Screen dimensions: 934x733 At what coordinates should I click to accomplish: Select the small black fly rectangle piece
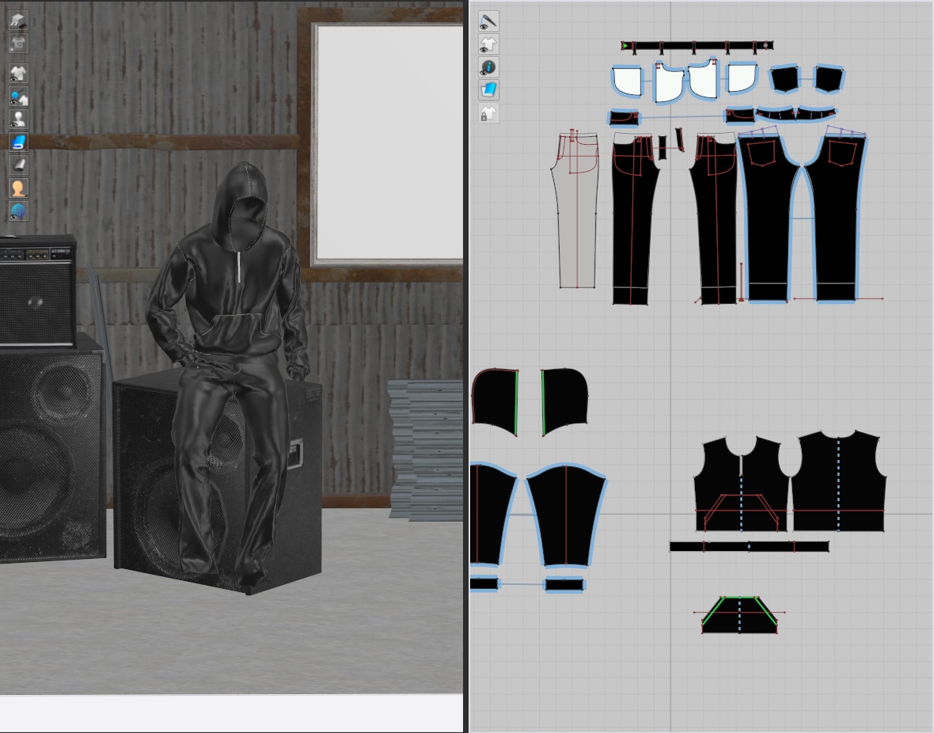[663, 147]
